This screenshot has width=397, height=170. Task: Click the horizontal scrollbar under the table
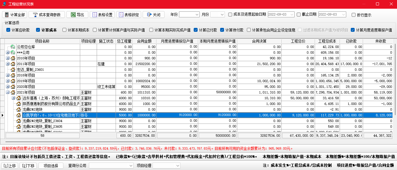pyautogui.click(x=120, y=142)
